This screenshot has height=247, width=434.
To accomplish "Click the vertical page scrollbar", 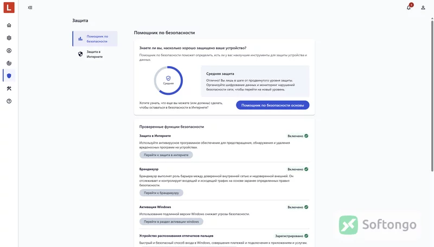I will coord(432,95).
